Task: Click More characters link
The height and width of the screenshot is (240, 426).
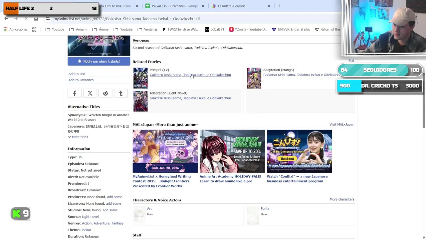Action: pos(342,199)
